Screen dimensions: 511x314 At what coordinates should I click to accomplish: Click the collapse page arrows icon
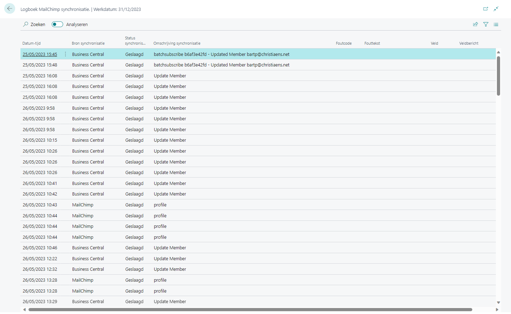496,9
